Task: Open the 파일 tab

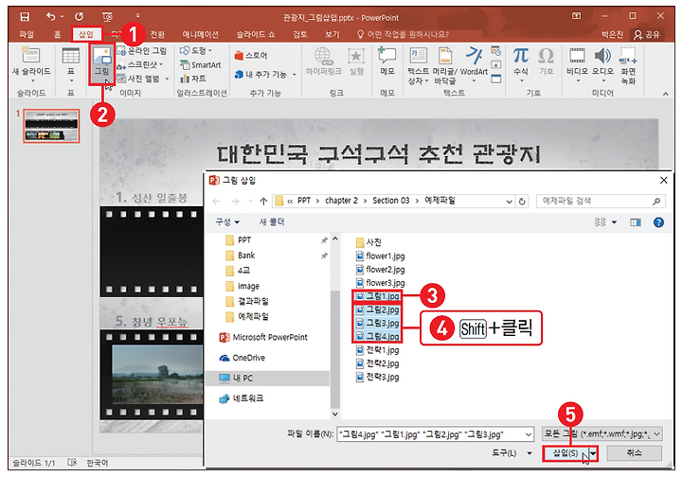Action: tap(27, 34)
